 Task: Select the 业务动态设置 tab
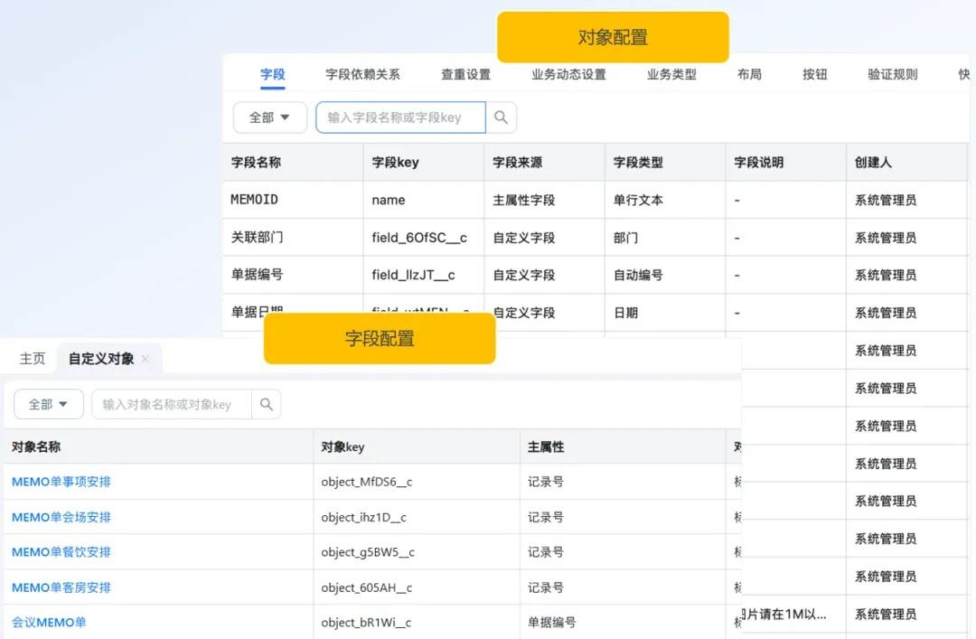point(568,75)
